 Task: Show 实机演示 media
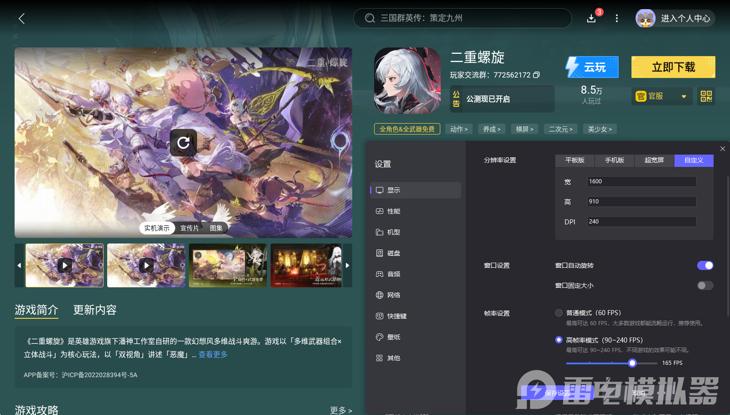(157, 228)
